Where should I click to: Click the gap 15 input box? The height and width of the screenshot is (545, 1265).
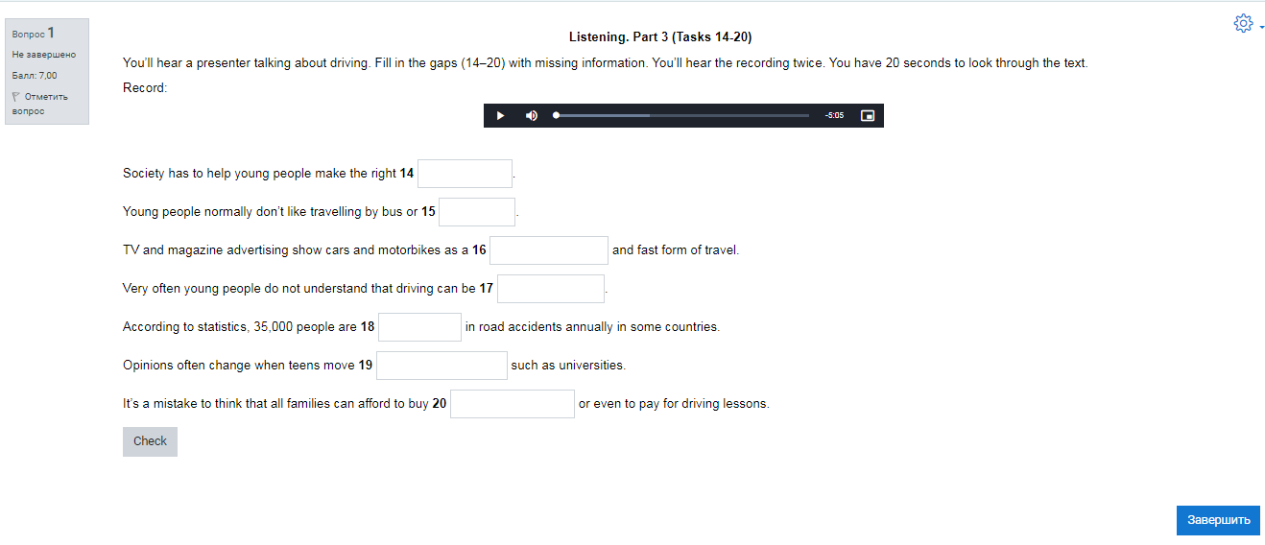pos(477,212)
